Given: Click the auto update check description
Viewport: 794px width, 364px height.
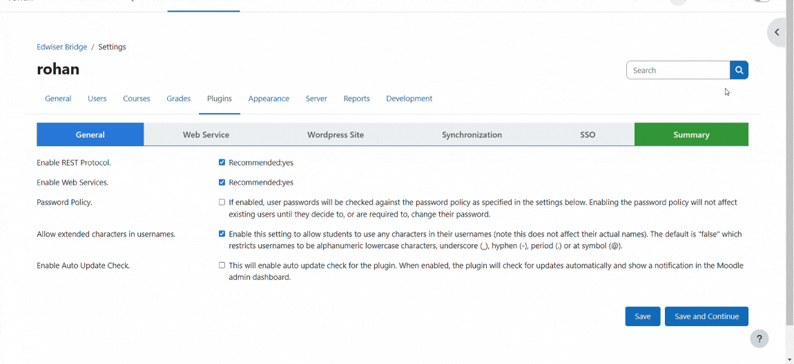Looking at the screenshot, I should (486, 272).
